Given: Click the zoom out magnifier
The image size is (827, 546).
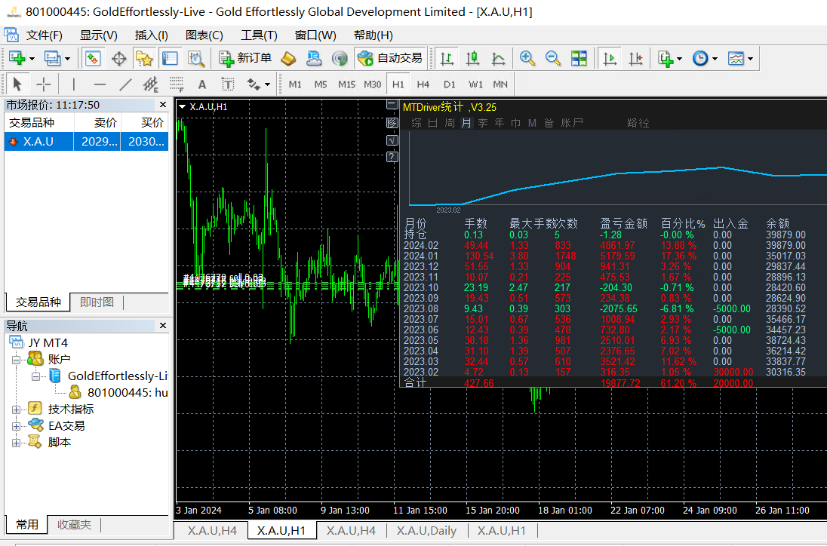Looking at the screenshot, I should (x=553, y=58).
